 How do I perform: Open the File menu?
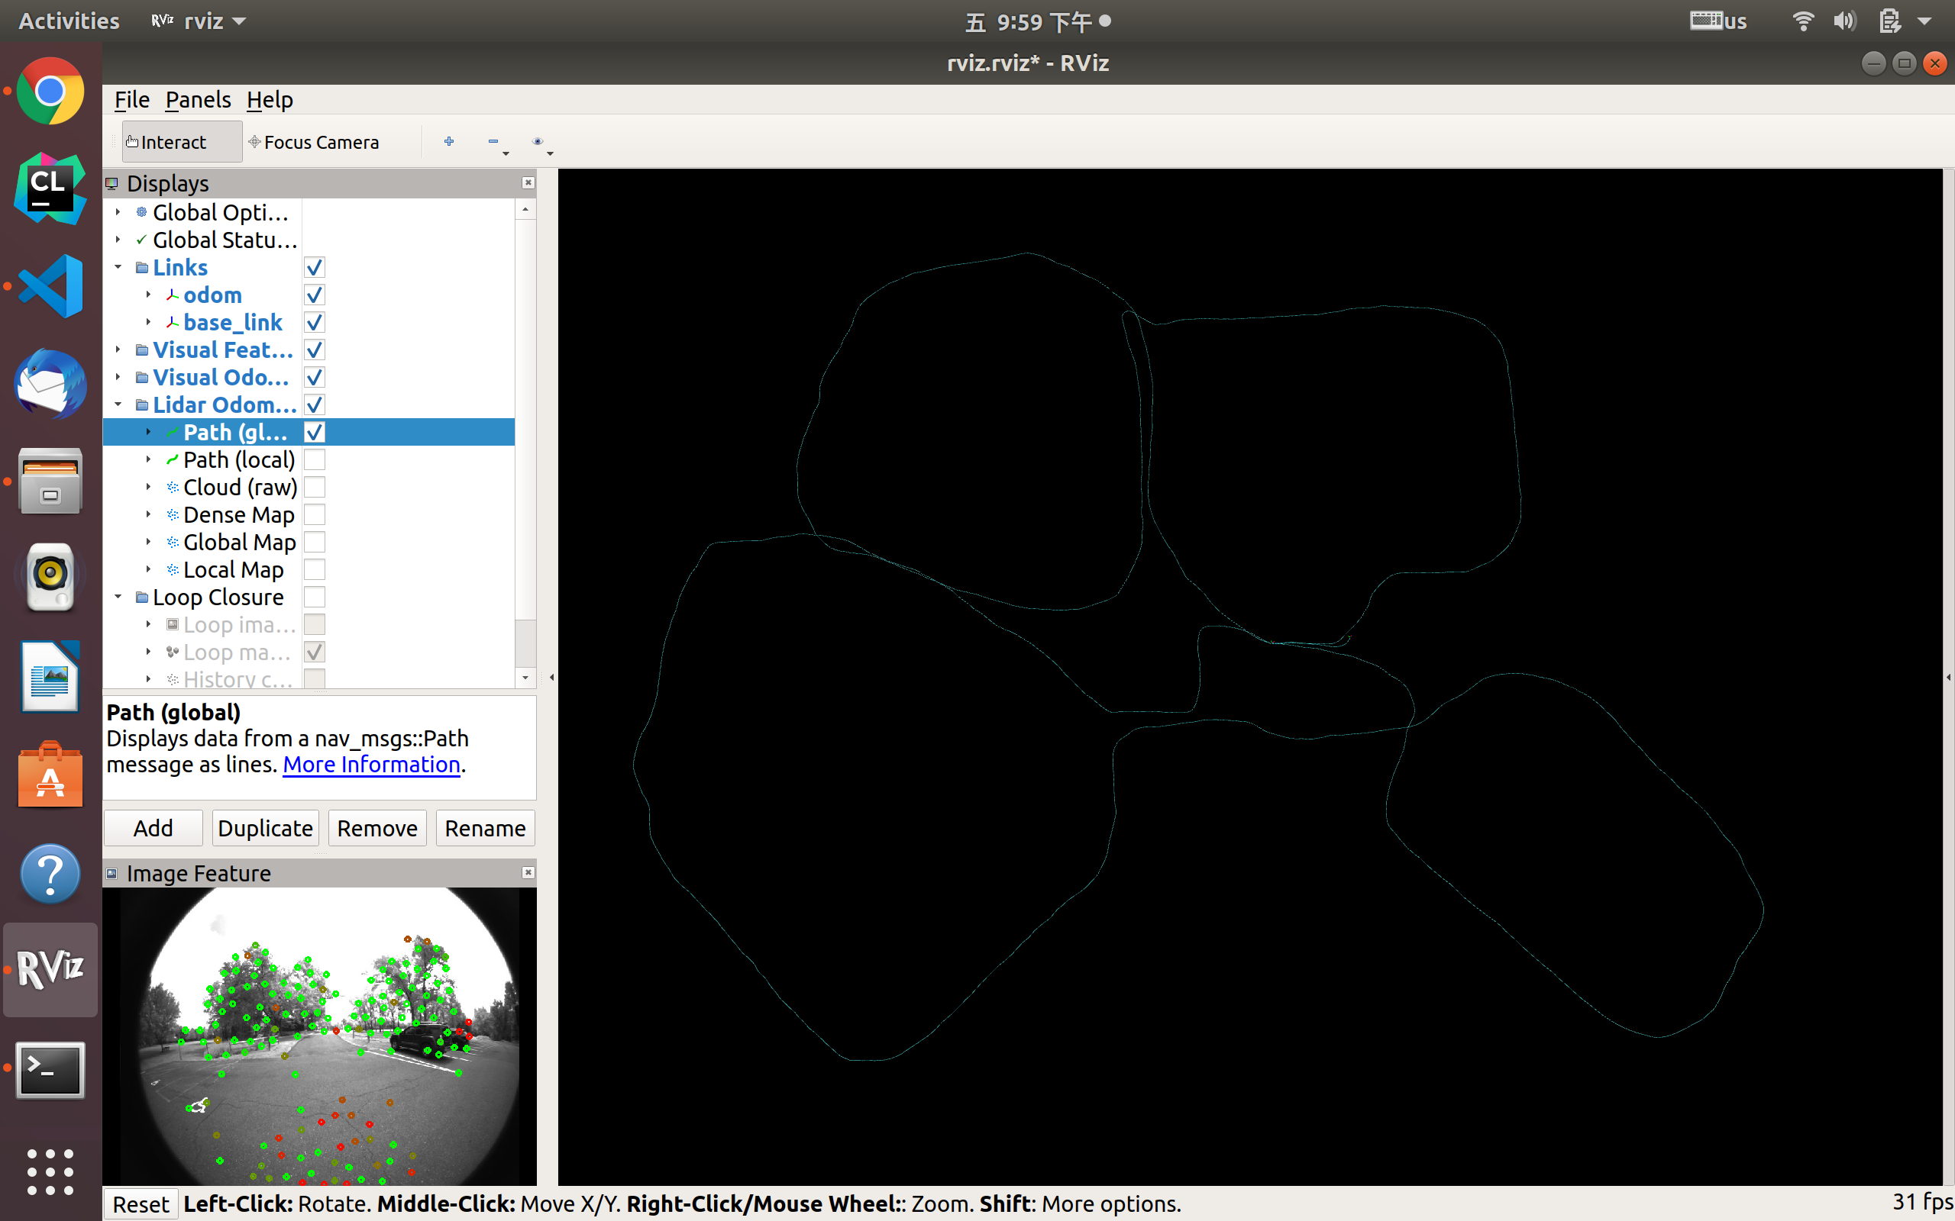[x=131, y=99]
